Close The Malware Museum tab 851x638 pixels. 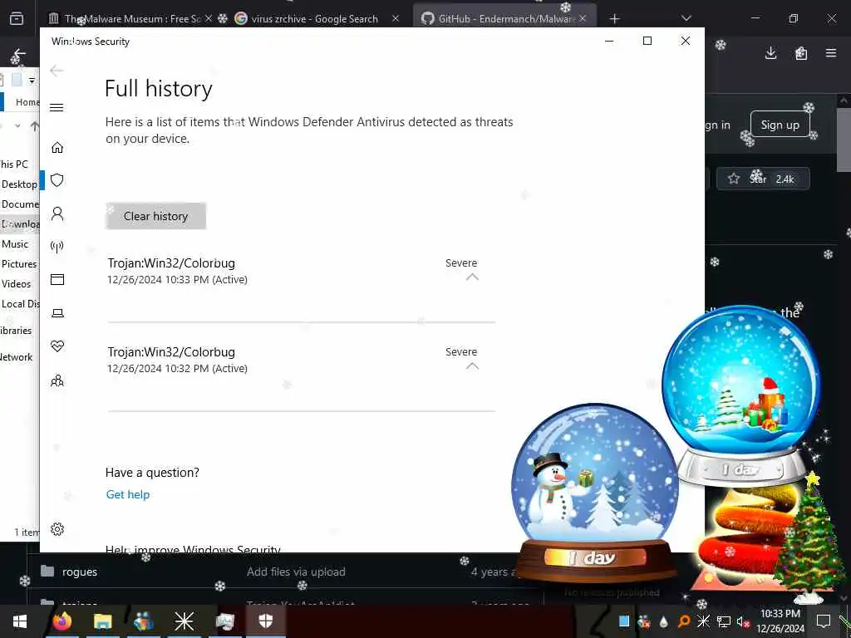pos(209,18)
